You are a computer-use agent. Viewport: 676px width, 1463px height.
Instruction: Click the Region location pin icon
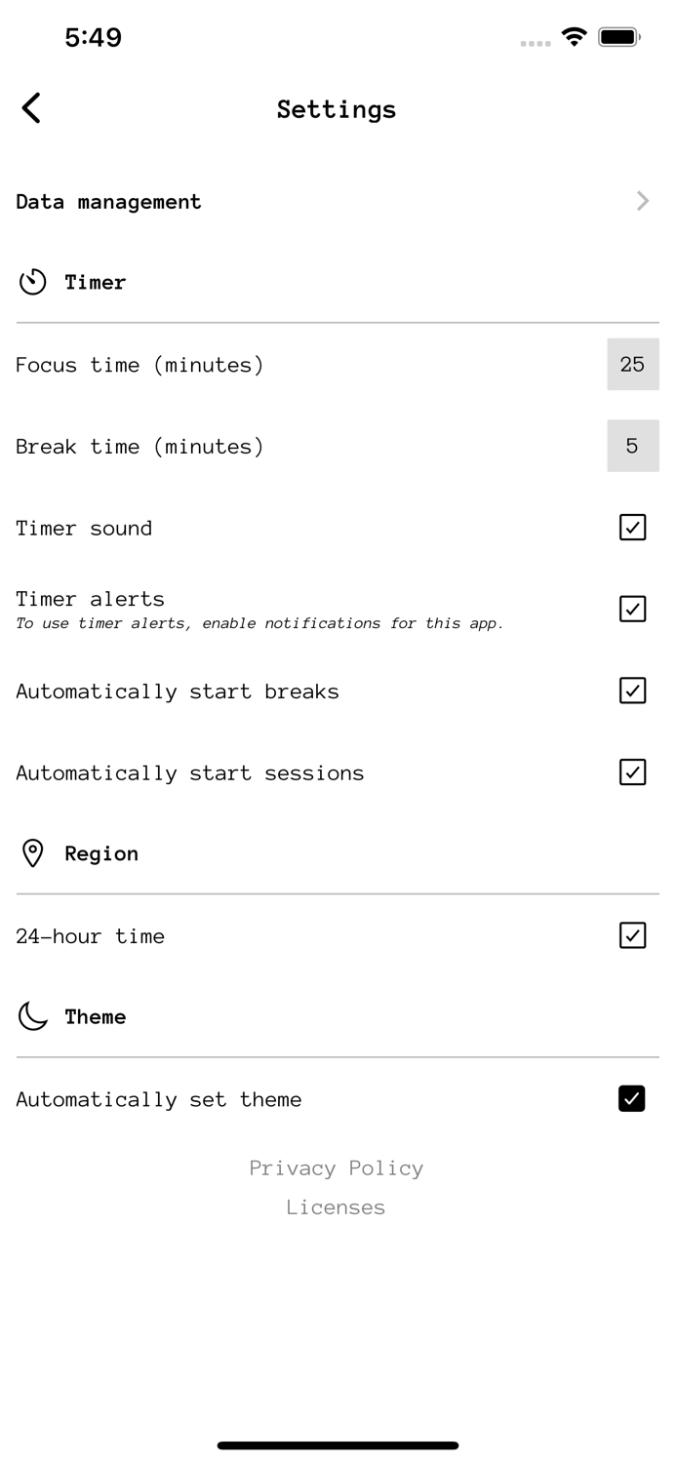32,852
